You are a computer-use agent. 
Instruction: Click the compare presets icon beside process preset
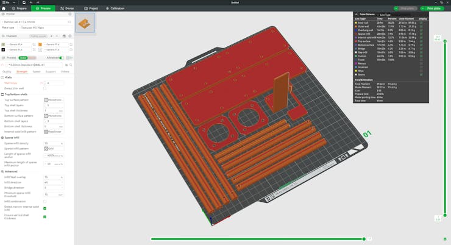click(66, 65)
